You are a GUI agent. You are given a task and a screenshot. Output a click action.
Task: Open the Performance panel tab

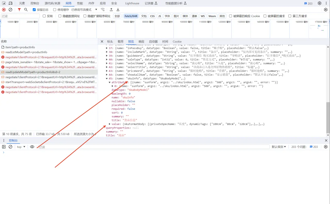click(x=80, y=3)
